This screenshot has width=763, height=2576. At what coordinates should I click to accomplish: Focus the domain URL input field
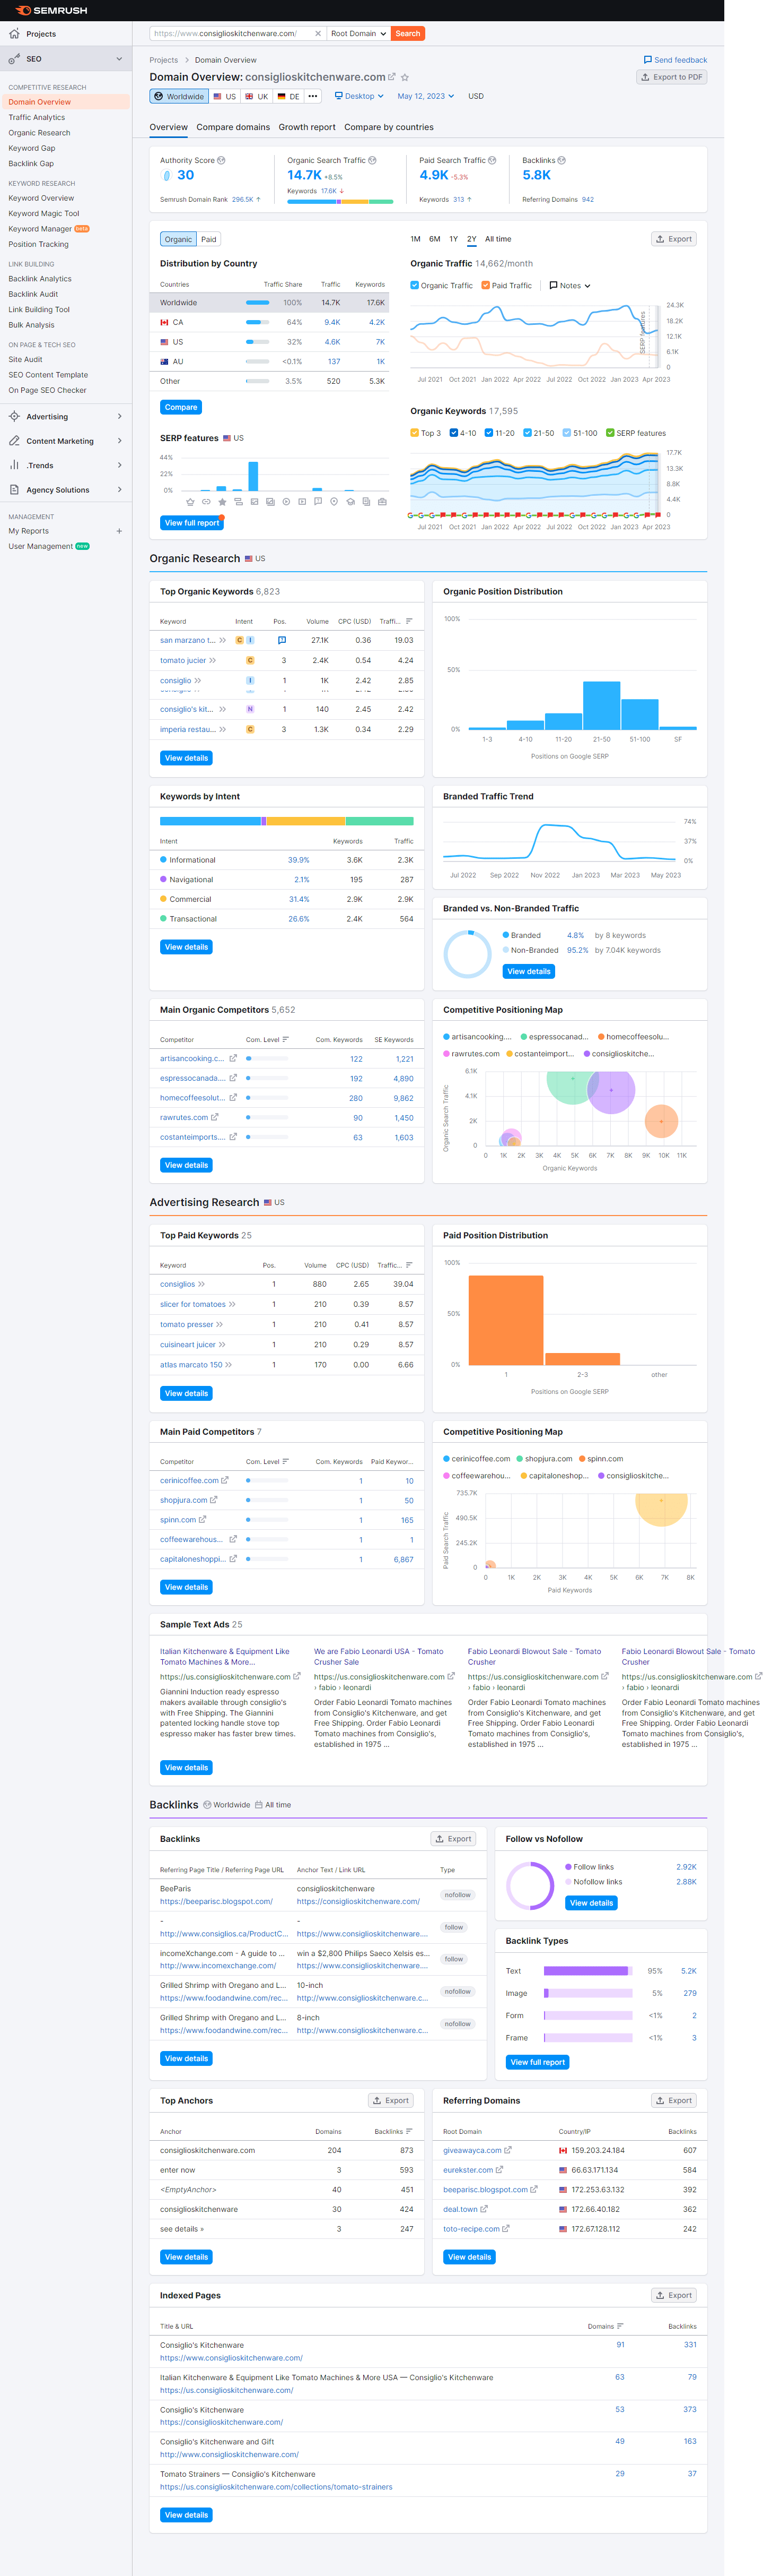tap(231, 34)
